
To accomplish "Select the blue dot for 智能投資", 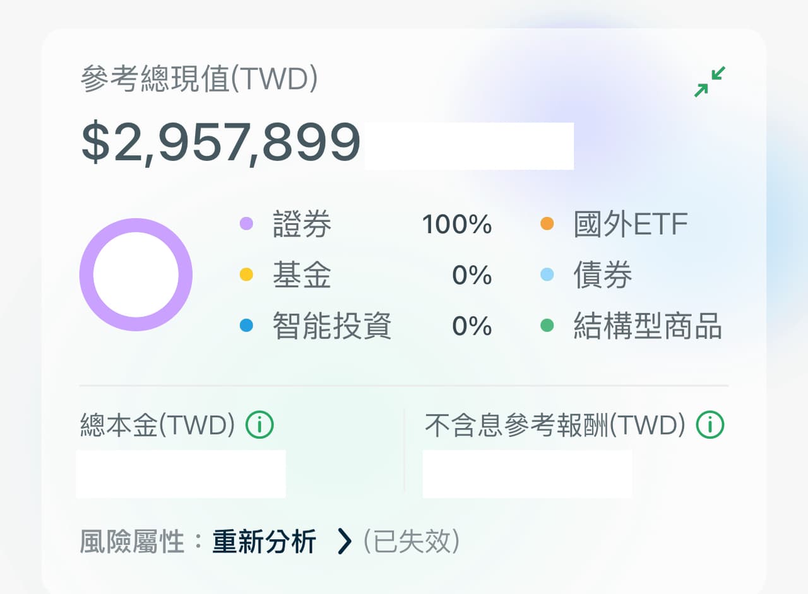I will click(246, 326).
